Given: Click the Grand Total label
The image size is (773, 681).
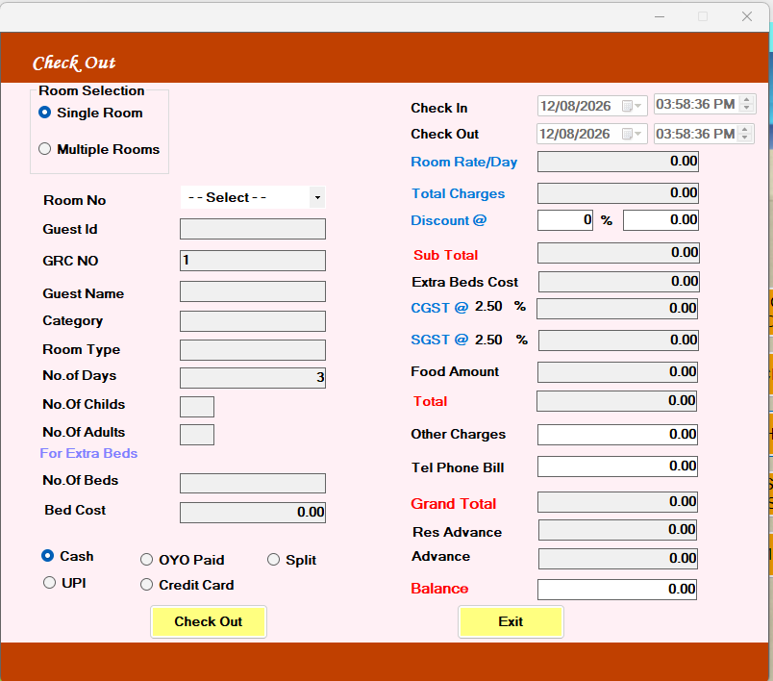Looking at the screenshot, I should coord(454,503).
